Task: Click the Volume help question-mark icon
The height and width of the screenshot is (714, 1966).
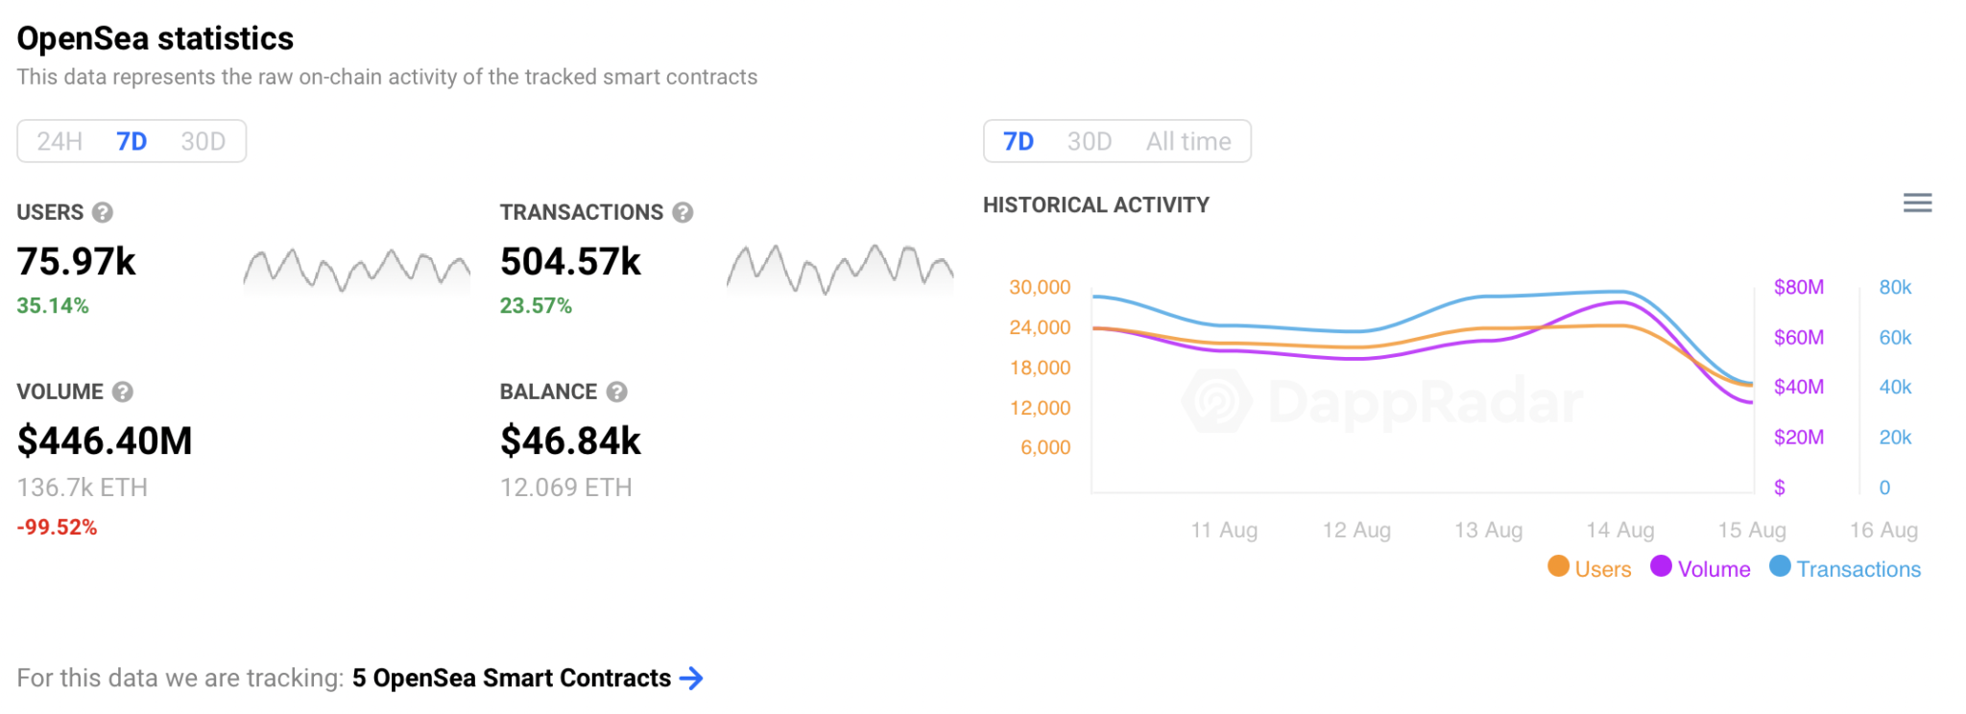Action: pos(123,392)
